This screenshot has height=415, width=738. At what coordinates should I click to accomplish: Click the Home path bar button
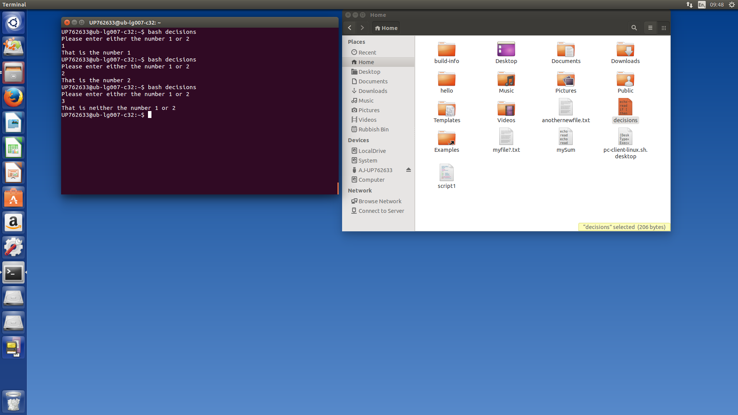click(386, 28)
